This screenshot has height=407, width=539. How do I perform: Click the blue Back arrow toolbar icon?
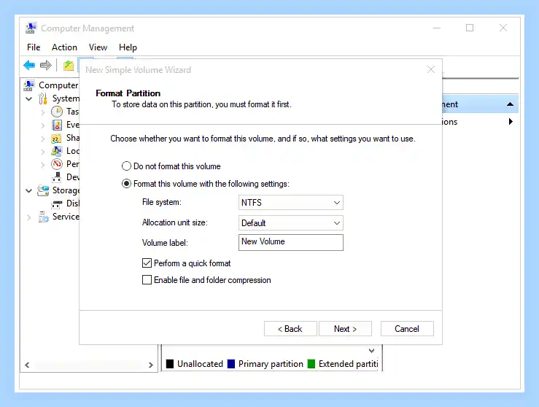pos(29,65)
